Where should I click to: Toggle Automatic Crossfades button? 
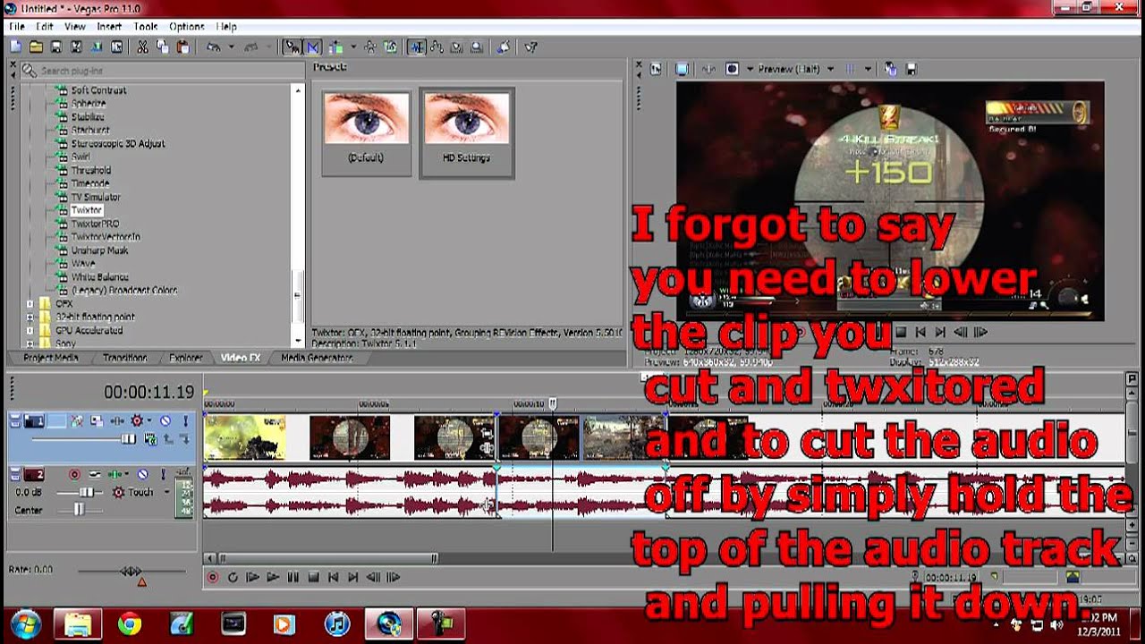pyautogui.click(x=313, y=47)
